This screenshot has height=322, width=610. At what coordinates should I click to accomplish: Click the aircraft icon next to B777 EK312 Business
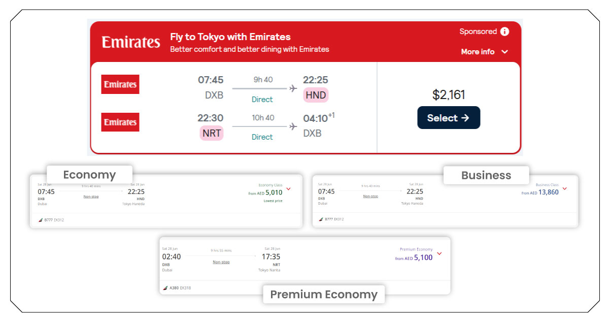click(321, 220)
